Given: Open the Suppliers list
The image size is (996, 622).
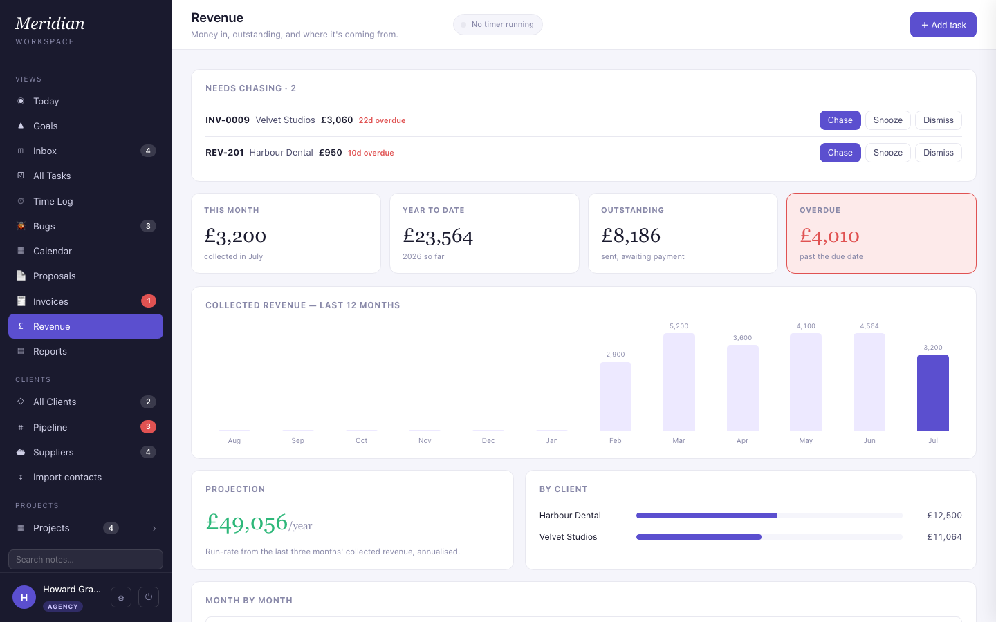Looking at the screenshot, I should (x=86, y=452).
